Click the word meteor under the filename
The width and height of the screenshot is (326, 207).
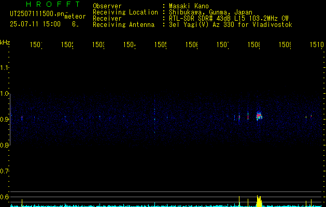[x=75, y=17]
